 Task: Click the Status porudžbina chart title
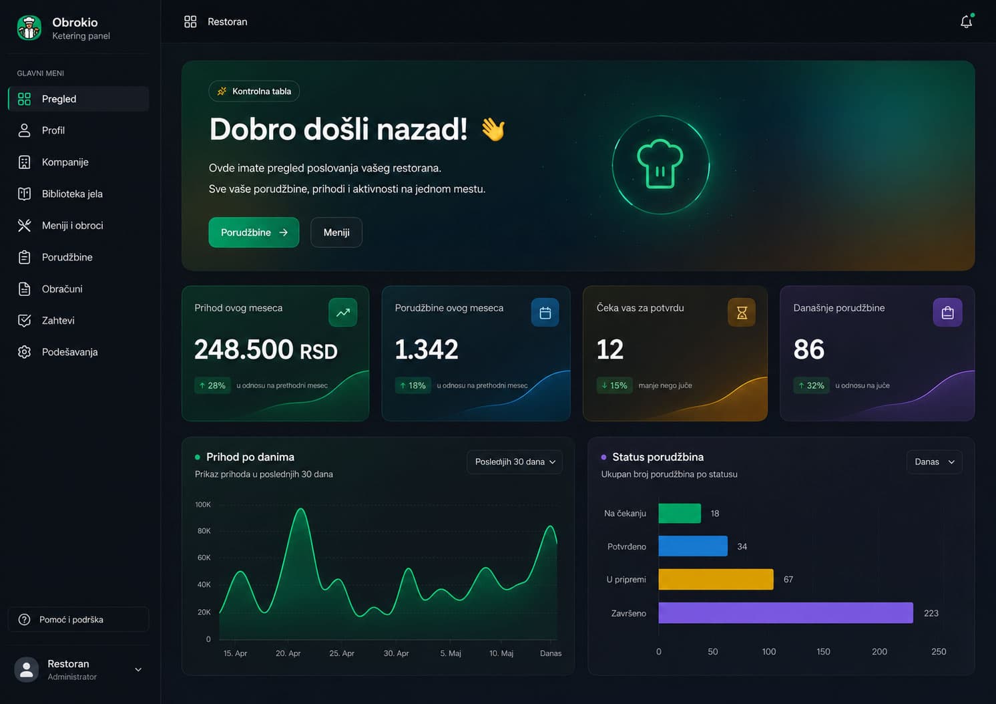pyautogui.click(x=658, y=457)
